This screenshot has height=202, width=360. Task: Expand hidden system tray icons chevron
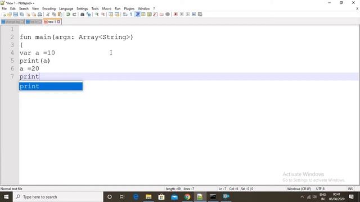tap(302, 197)
